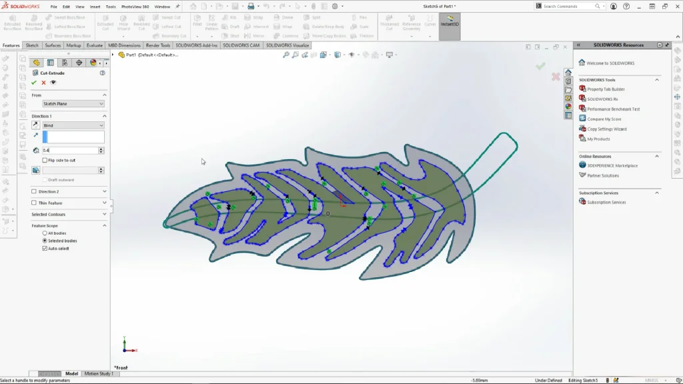Click the depth value input field
The image size is (683, 384).
tap(69, 151)
